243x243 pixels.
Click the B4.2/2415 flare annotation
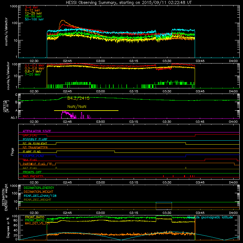point(78,98)
